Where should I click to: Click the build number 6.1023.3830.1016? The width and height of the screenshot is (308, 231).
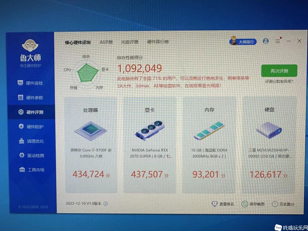pos(33,207)
